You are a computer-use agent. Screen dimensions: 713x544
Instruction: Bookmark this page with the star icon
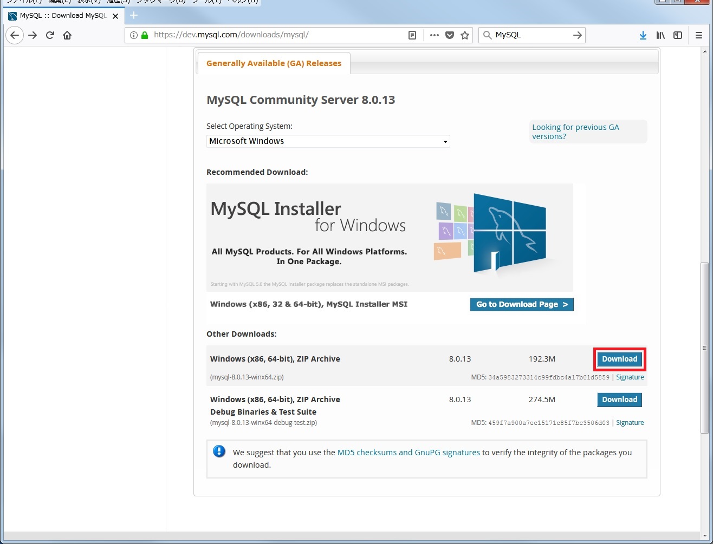(464, 35)
